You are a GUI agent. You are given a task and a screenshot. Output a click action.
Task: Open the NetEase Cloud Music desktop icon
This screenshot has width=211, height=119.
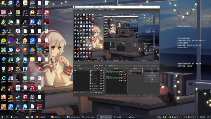click(32, 89)
